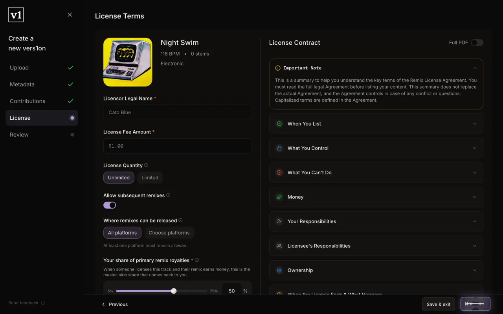Screen dimensions: 503x314
Task: Click info icon beside Allow subsequent remixes
Action: point(168,195)
